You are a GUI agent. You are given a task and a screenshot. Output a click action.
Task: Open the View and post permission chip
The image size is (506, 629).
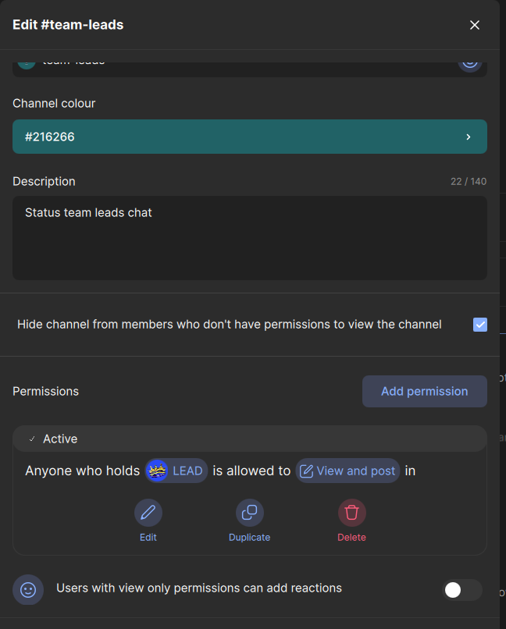tap(347, 471)
